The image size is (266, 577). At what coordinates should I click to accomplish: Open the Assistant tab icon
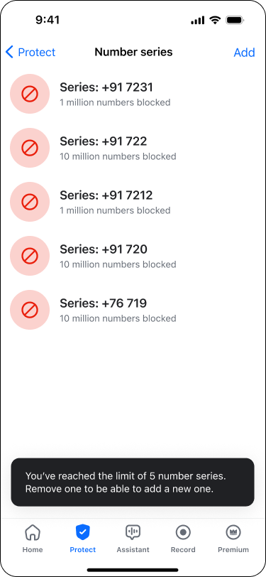pos(133,532)
